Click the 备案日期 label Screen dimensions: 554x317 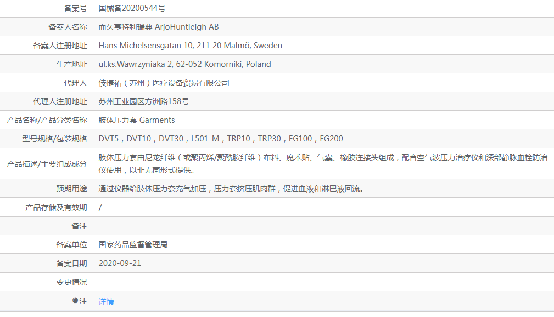[x=71, y=263]
